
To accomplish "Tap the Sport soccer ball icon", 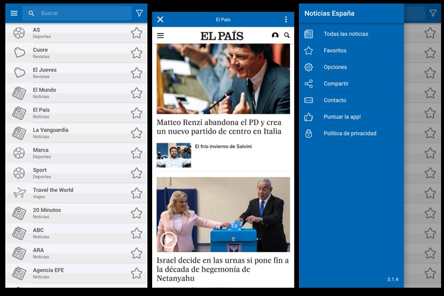I will click(x=20, y=173).
